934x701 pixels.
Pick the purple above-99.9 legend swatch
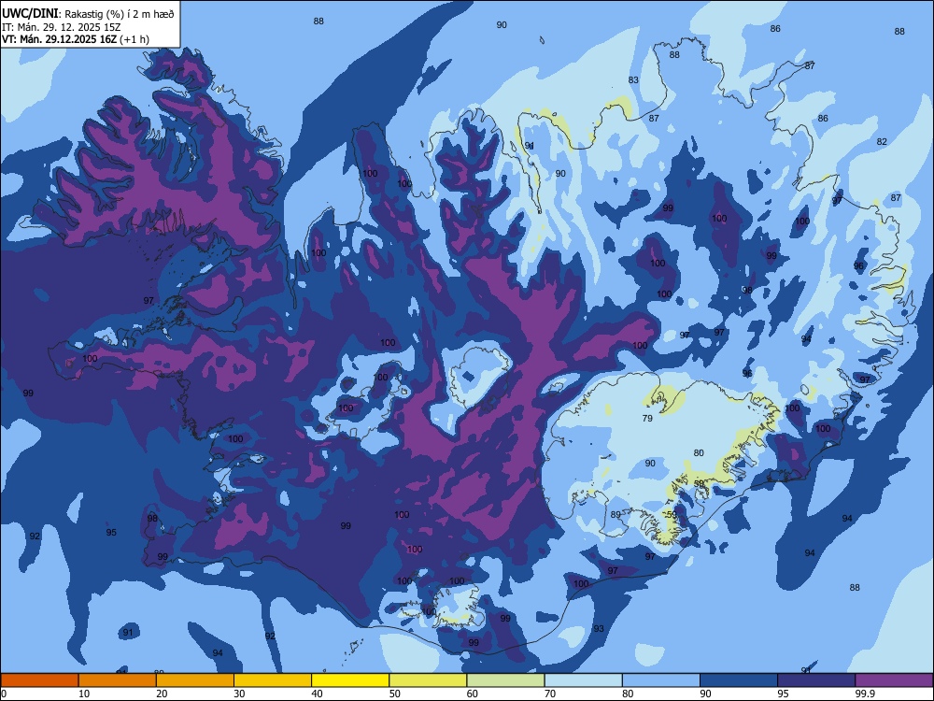pos(894,680)
